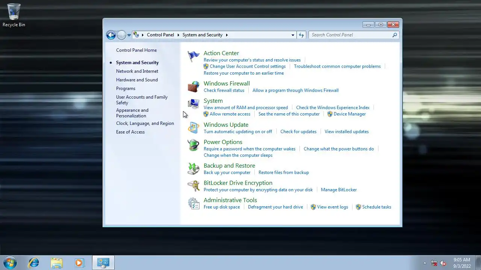Expand the arrow before Control Panel breadcrumb
The height and width of the screenshot is (270, 481).
point(143,35)
